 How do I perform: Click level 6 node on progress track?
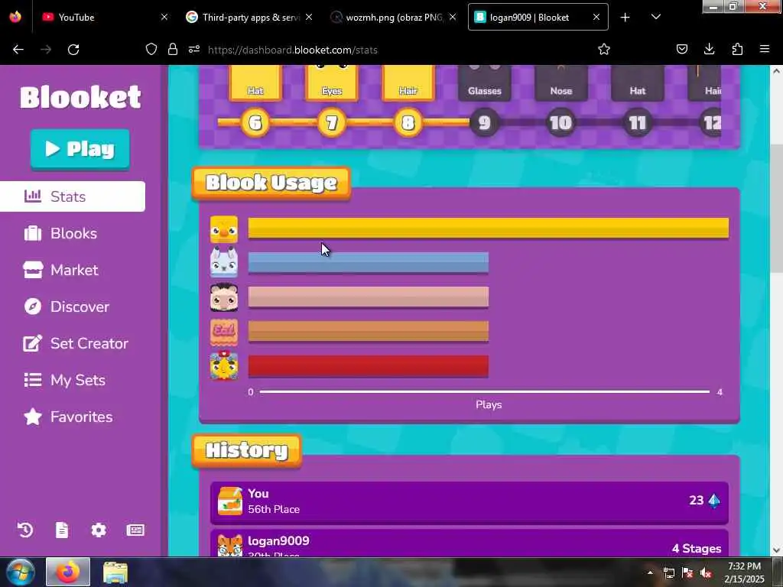[255, 122]
